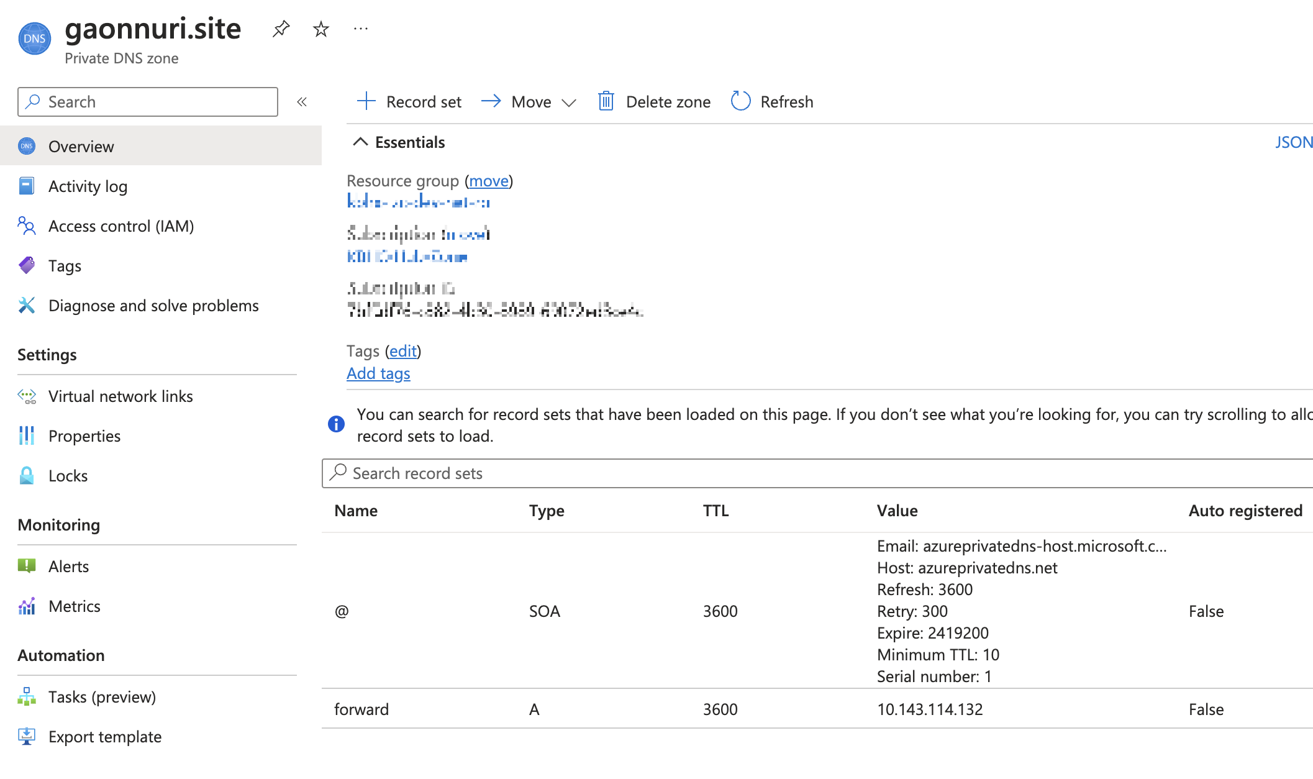The width and height of the screenshot is (1313, 779).
Task: Click the 10.143.114.132 value cell
Action: [930, 709]
